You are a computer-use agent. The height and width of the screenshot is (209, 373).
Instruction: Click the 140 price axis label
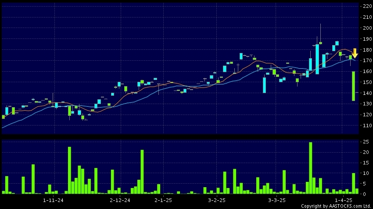(367, 93)
